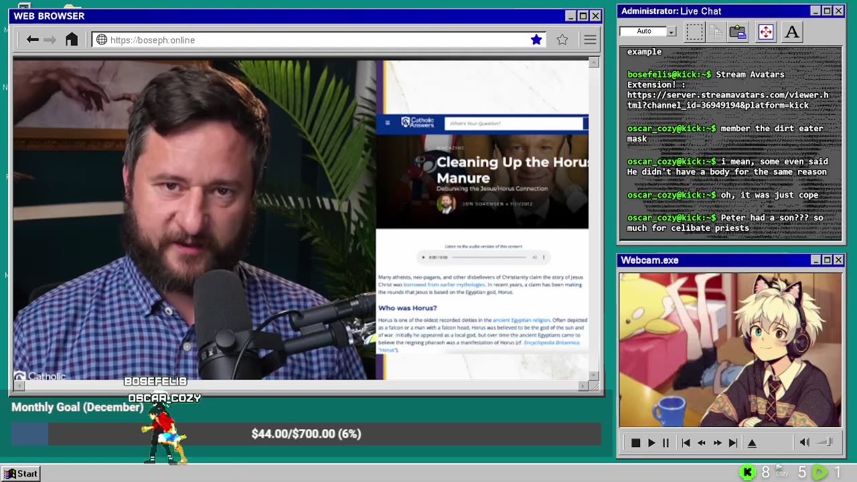857x482 pixels.
Task: Open the browser home page
Action: 72,39
